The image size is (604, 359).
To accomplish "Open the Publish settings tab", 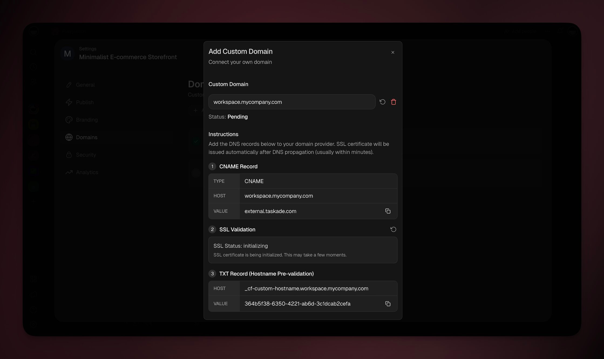I will [84, 102].
